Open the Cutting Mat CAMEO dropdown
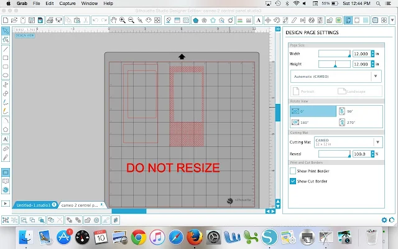This screenshot has width=398, height=249. (x=348, y=142)
